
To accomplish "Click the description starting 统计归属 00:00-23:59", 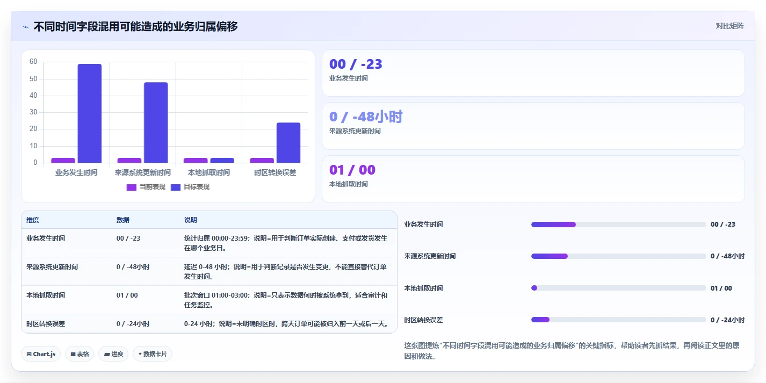I will (x=286, y=243).
